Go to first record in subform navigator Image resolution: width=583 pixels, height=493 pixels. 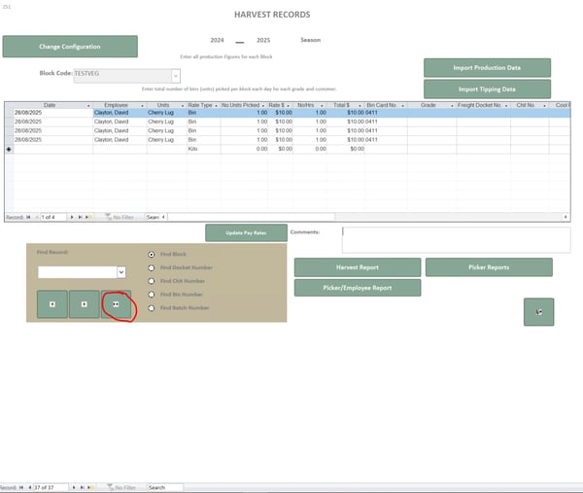tap(28, 217)
